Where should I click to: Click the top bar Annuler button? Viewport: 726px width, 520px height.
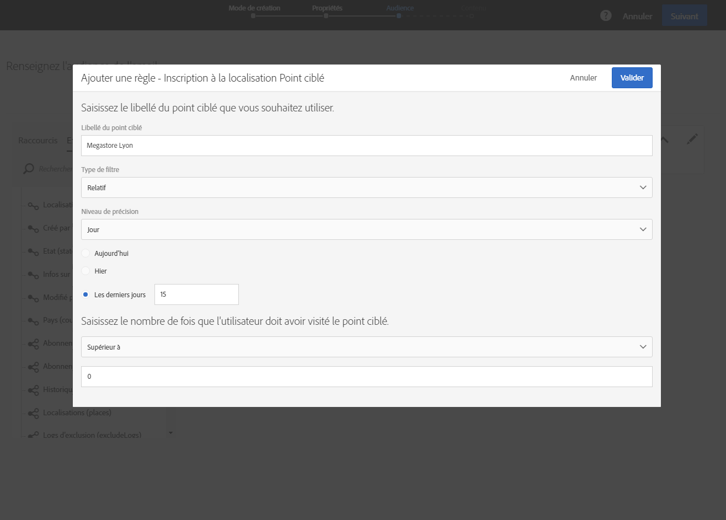pyautogui.click(x=637, y=16)
